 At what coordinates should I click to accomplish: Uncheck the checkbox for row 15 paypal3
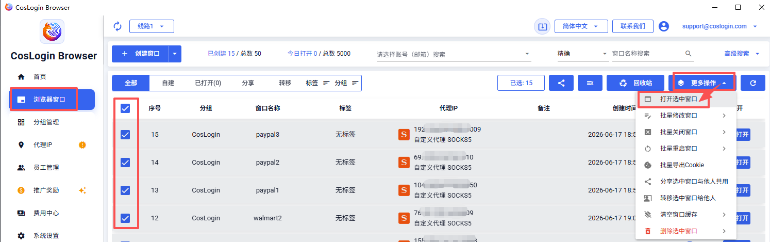(125, 135)
